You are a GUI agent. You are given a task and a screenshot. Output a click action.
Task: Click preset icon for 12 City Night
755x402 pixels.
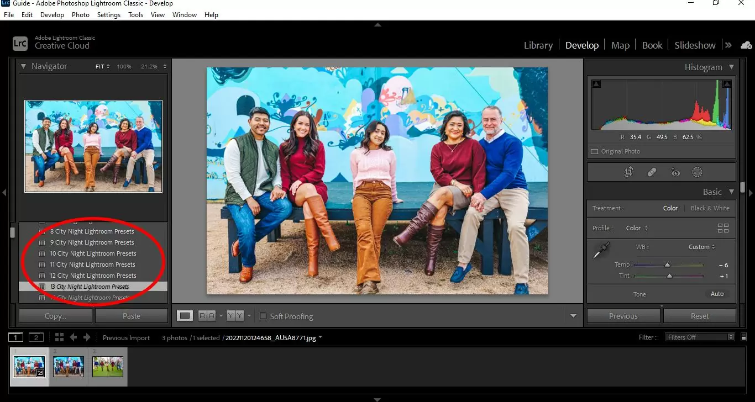[42, 276]
